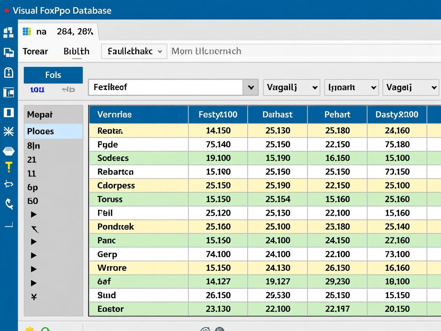This screenshot has width=441, height=331.
Task: Click the white hexagon icon in the sidebar
Action: (x=8, y=151)
